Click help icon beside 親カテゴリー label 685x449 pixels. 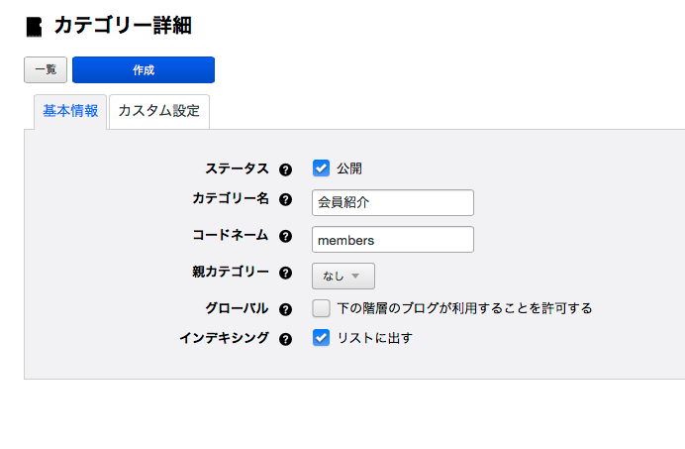click(286, 273)
